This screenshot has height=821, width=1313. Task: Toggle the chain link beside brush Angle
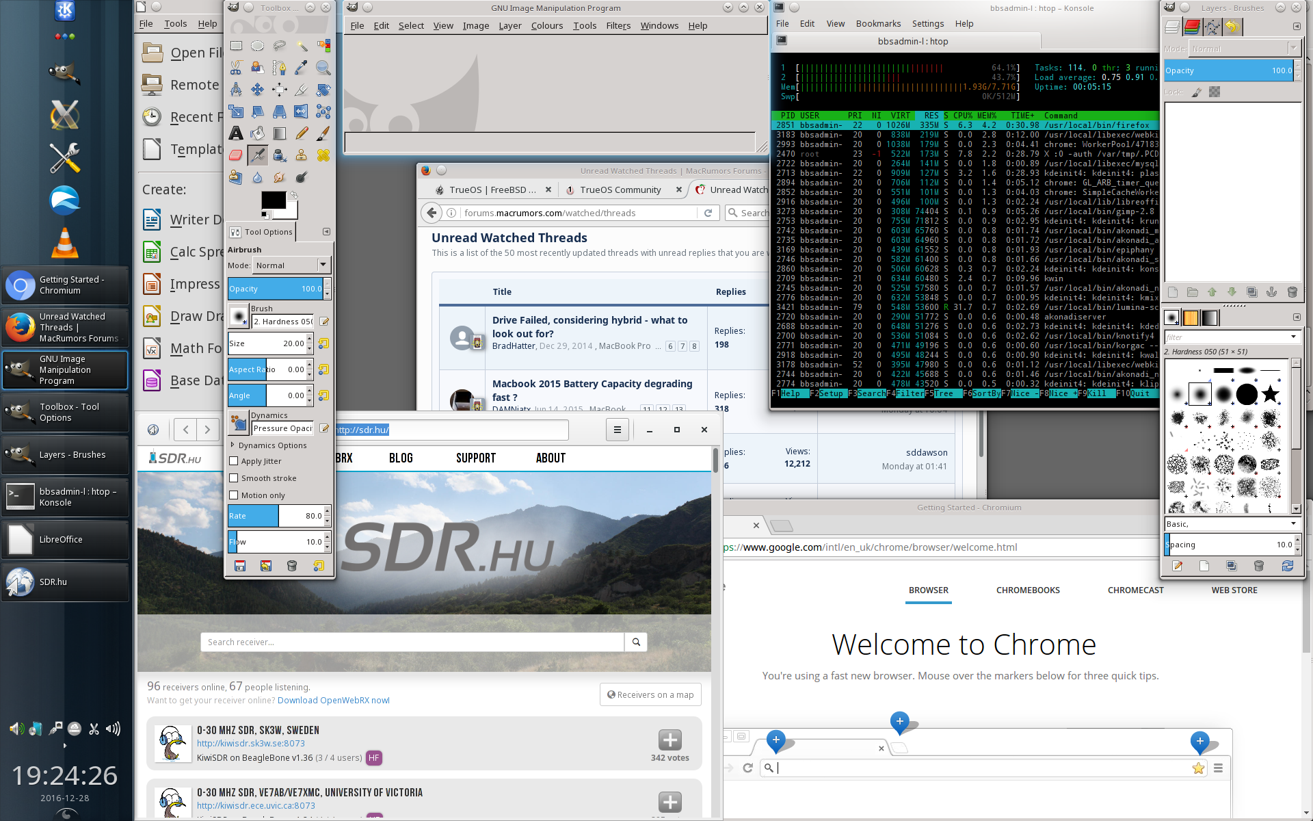pos(323,395)
